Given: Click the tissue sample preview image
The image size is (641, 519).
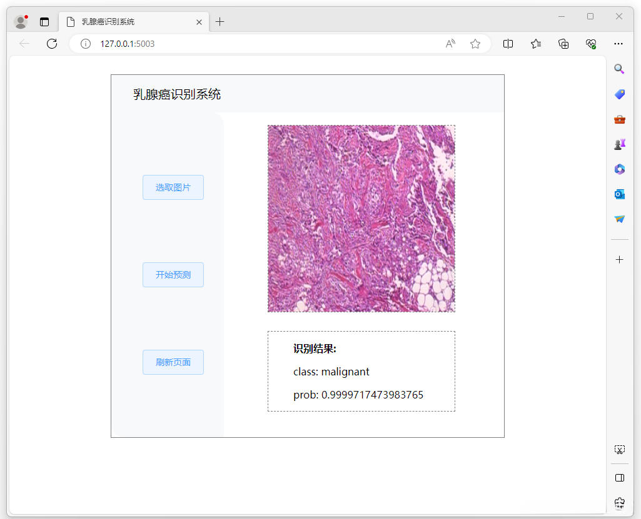Looking at the screenshot, I should click(x=361, y=219).
